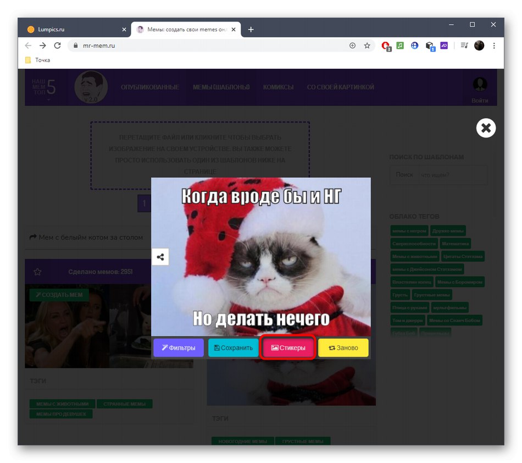Image resolution: width=522 pixels, height=463 pixels.
Task: Close the meme preview with the white X
Action: 486,128
